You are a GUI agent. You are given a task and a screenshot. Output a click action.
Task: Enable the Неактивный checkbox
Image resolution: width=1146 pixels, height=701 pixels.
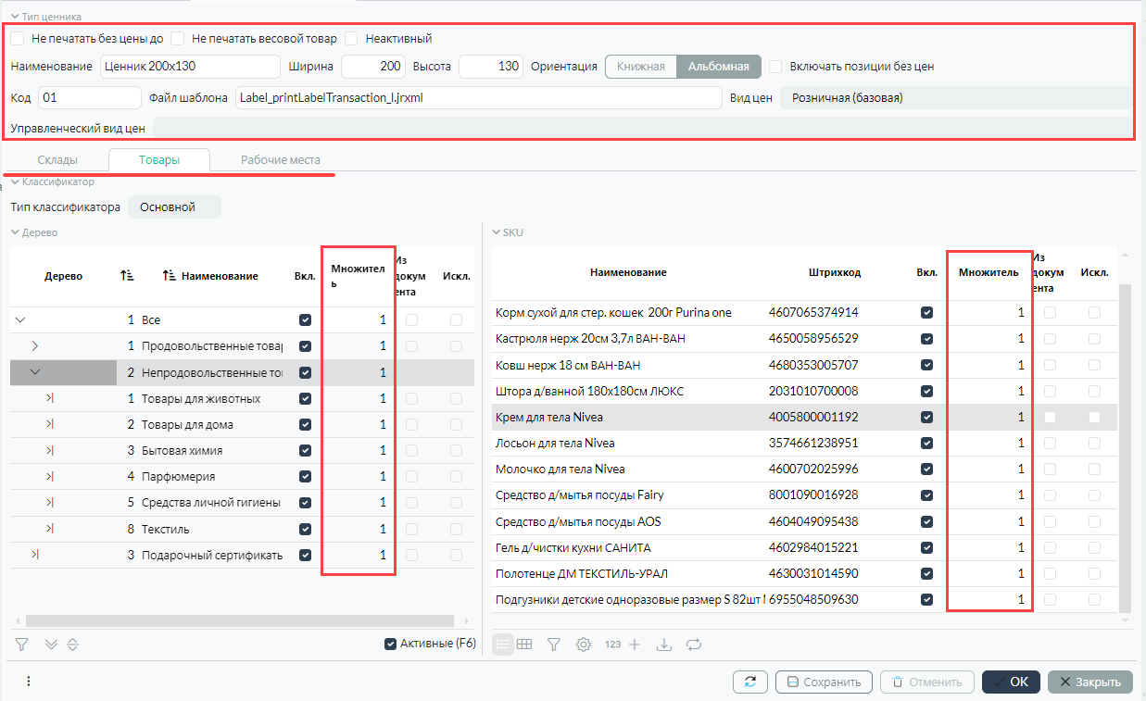pos(351,39)
